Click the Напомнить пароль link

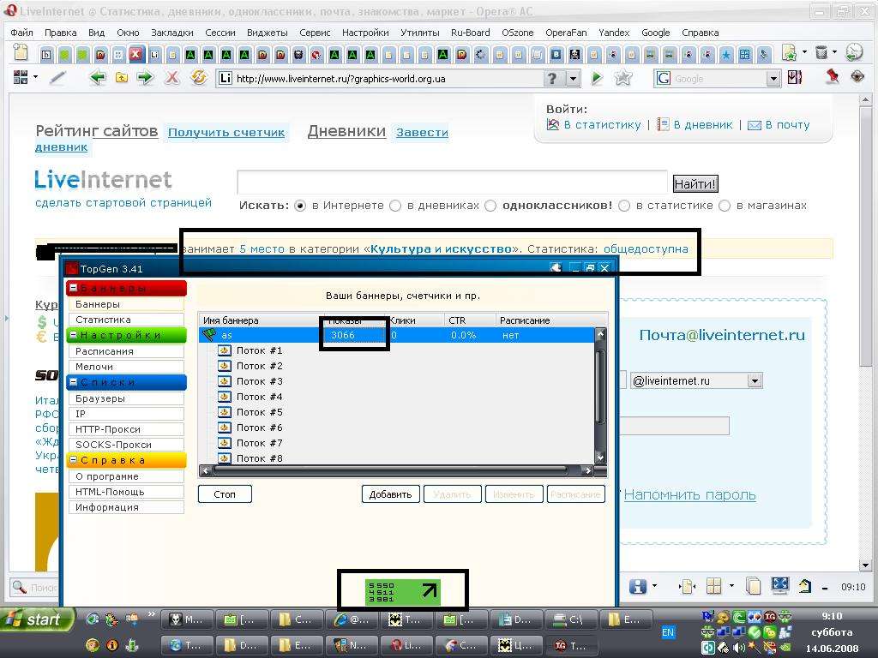(x=690, y=494)
